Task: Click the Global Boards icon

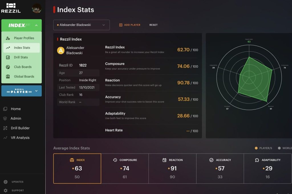Action: (8, 76)
